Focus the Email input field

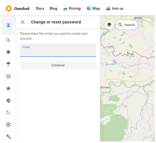58,52
